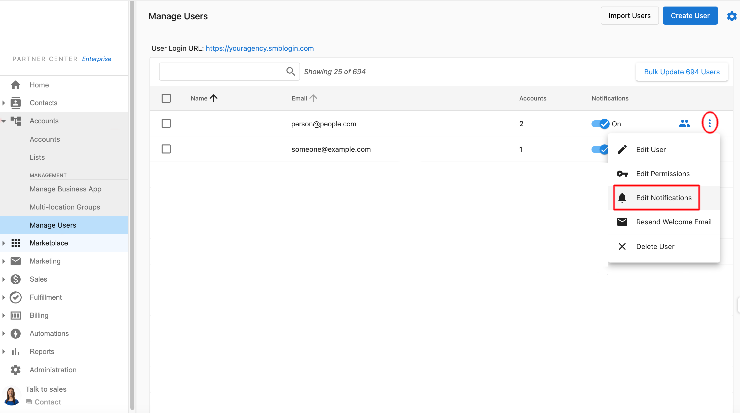
Task: Select Delete User in the context menu
Action: (655, 247)
